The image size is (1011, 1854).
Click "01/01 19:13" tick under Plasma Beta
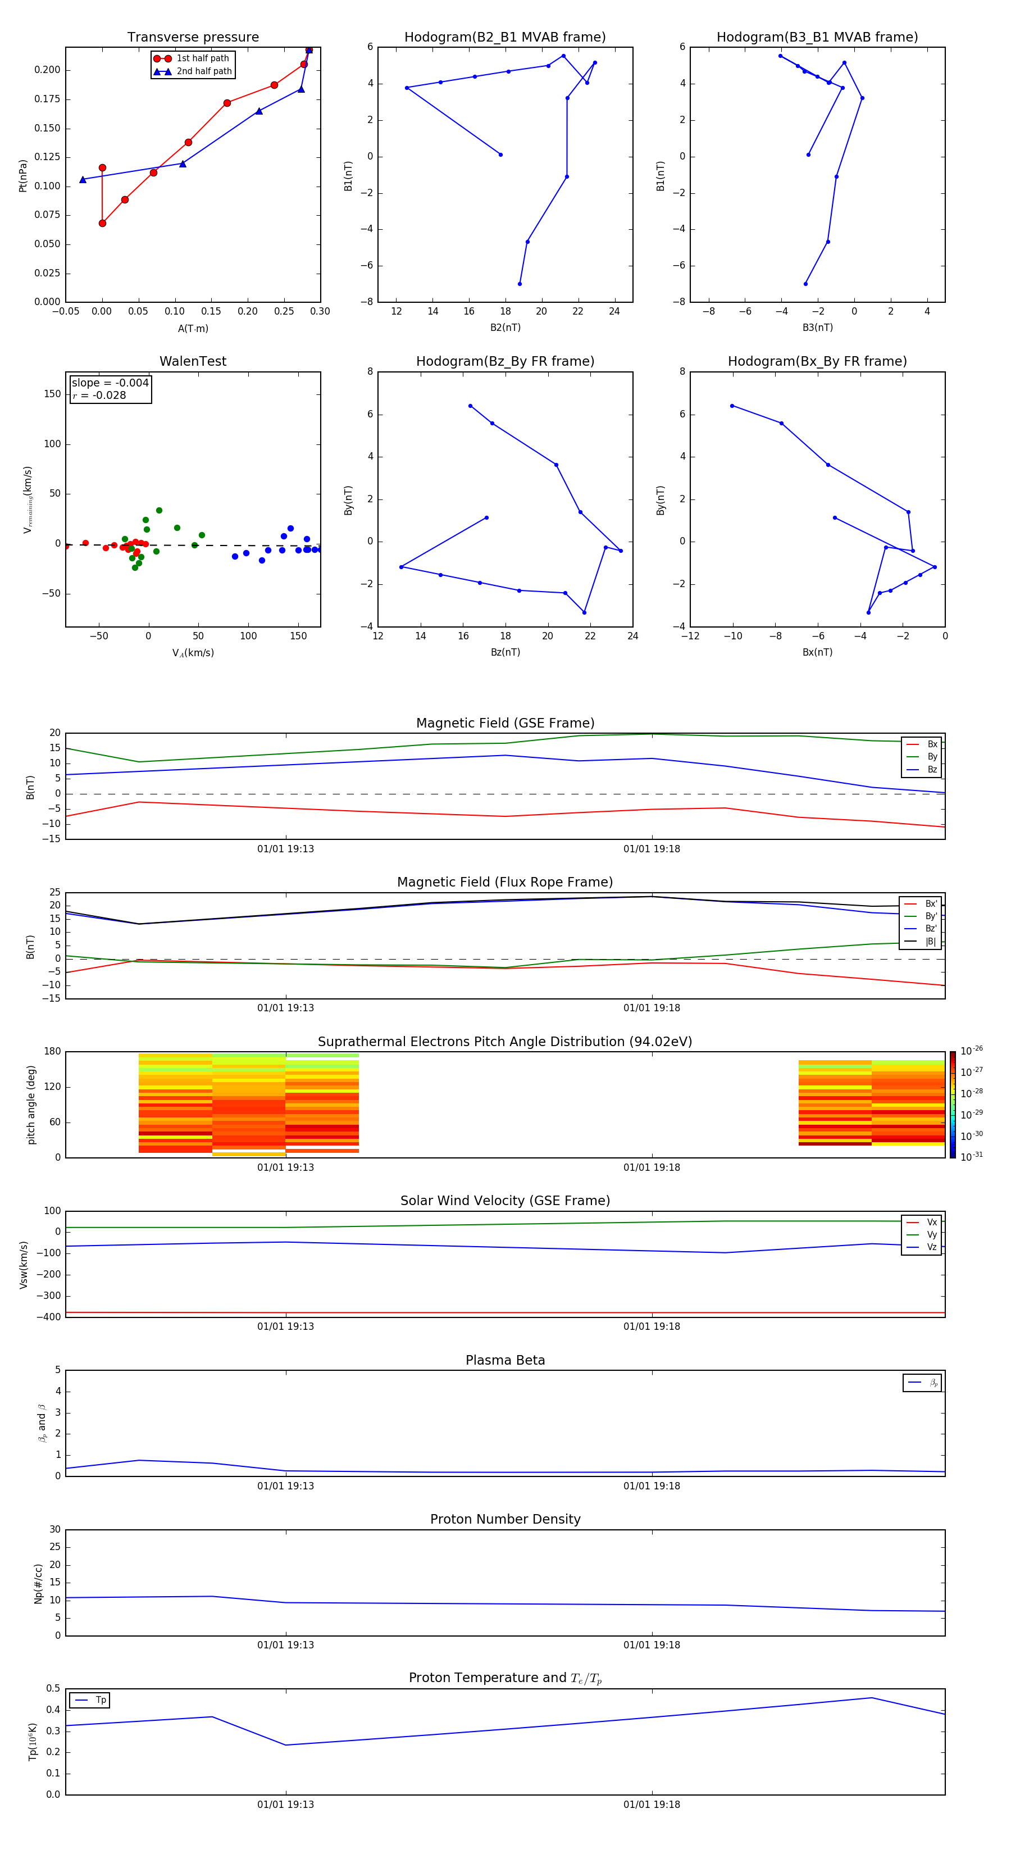286,1486
